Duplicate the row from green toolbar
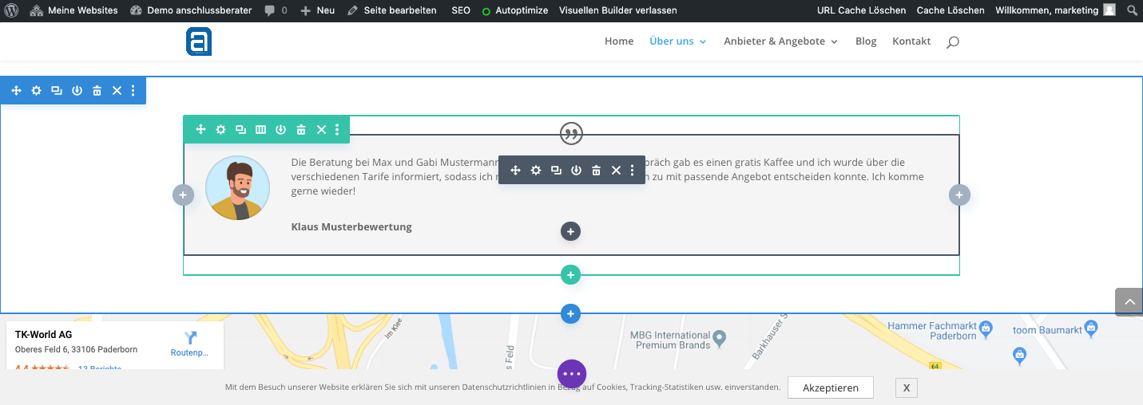1143x405 pixels. (240, 130)
